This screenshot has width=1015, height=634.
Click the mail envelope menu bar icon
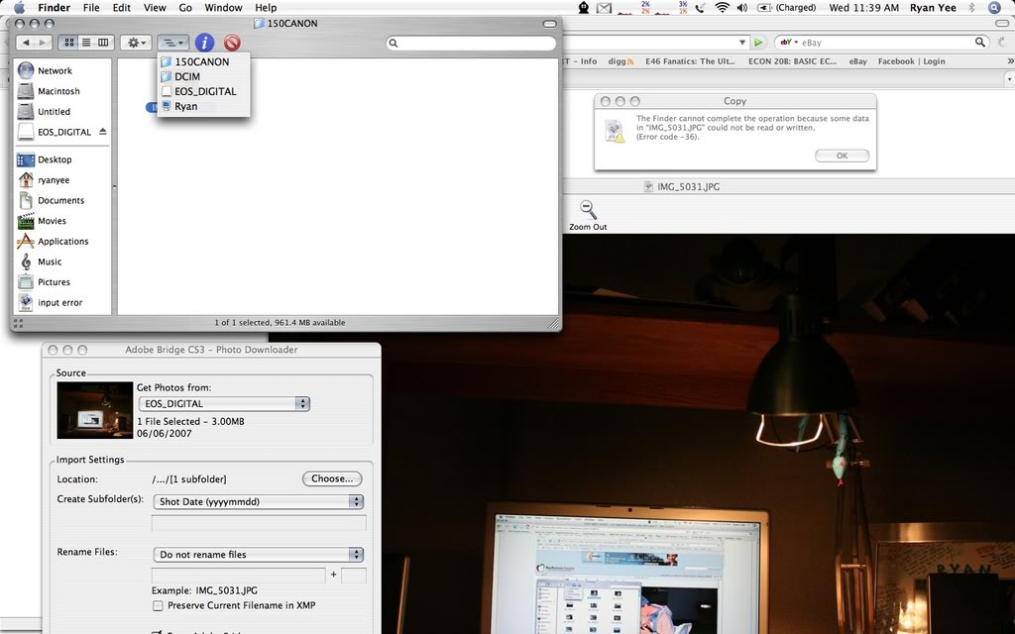604,8
